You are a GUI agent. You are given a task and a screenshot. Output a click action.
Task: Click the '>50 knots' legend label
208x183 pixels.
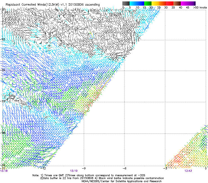[x=200, y=8]
